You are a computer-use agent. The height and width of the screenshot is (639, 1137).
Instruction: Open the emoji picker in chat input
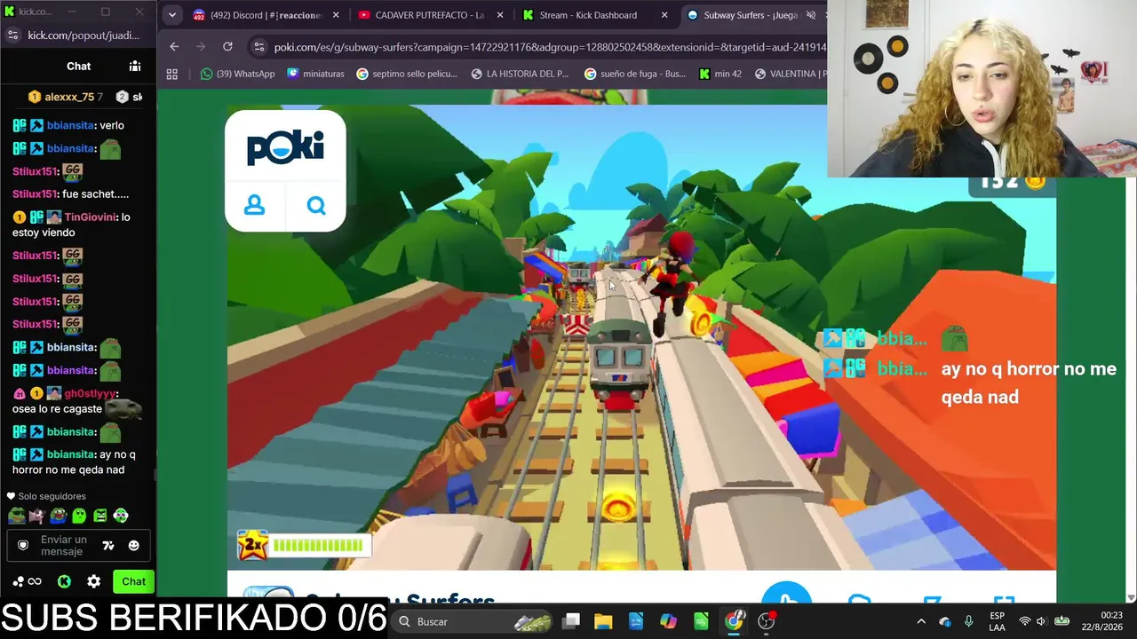coord(134,546)
